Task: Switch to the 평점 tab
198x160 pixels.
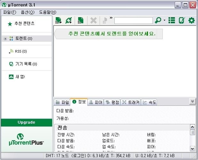Action: pyautogui.click(x=112, y=102)
